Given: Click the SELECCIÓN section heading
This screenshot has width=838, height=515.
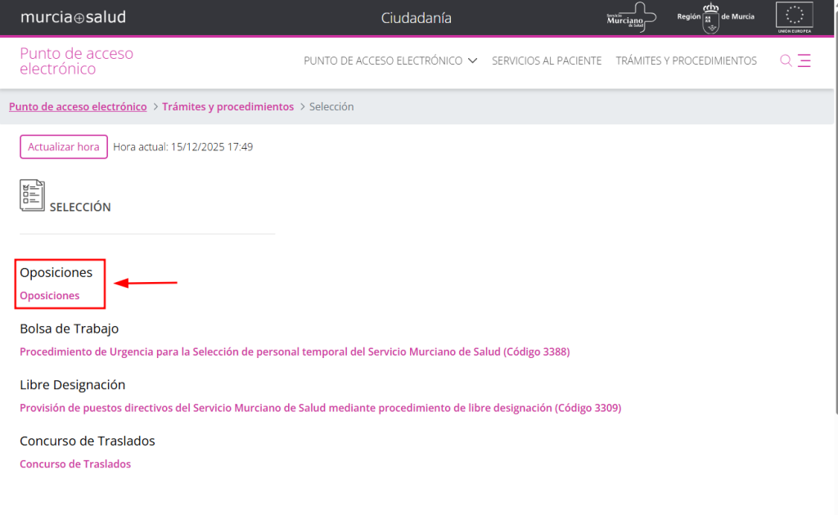Looking at the screenshot, I should click(80, 207).
